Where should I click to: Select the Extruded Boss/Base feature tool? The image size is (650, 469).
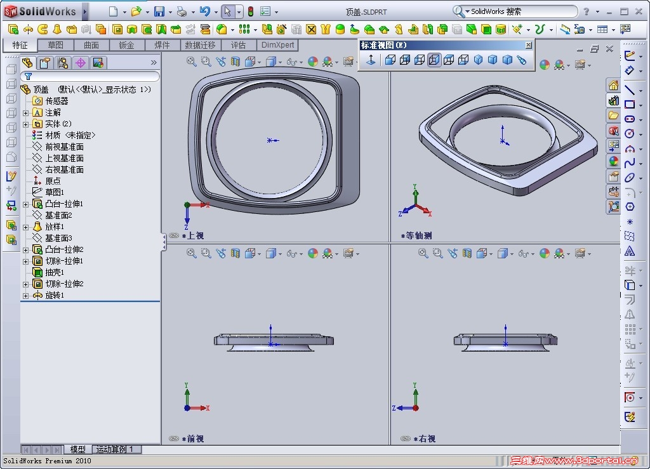[x=13, y=29]
